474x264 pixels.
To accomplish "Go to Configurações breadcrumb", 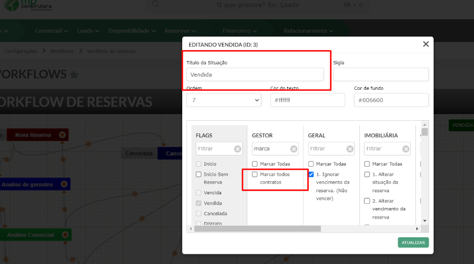I will tap(21, 51).
